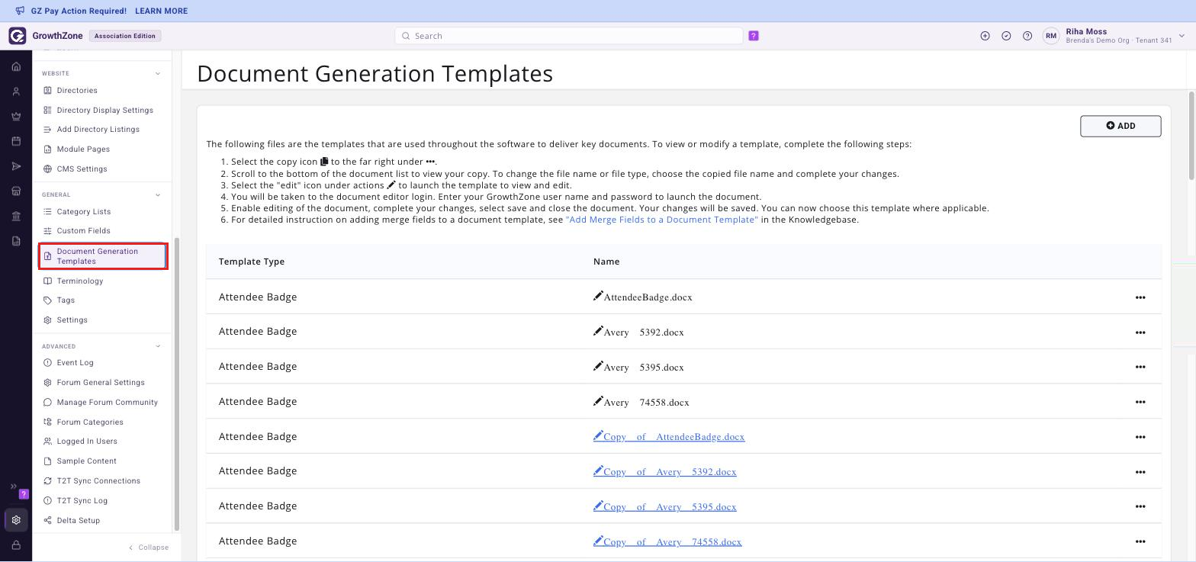The image size is (1196, 562).
Task: Click the purple help icon beside search
Action: (x=754, y=36)
